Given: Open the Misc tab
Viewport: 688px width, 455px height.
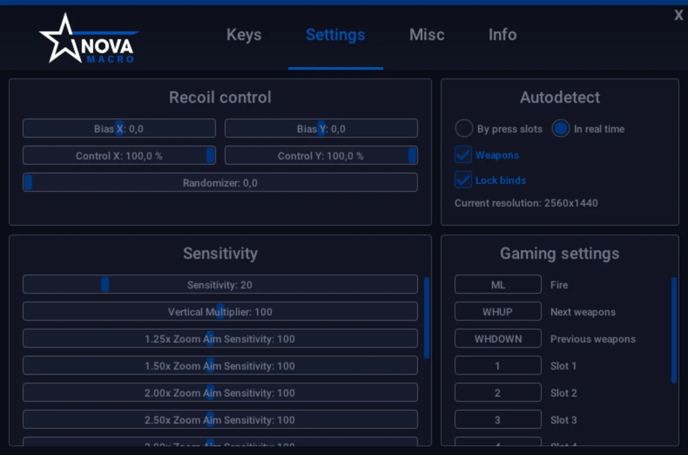Looking at the screenshot, I should 427,35.
